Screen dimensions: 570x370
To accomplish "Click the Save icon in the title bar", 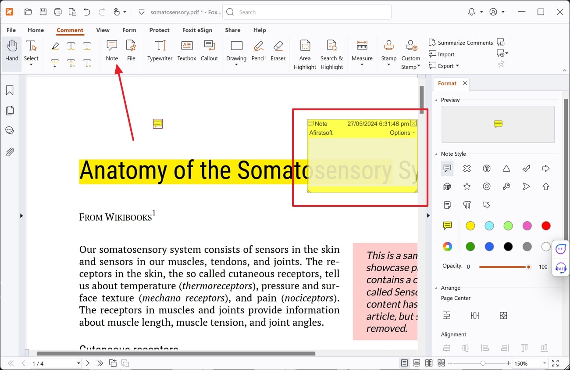I will pos(43,12).
